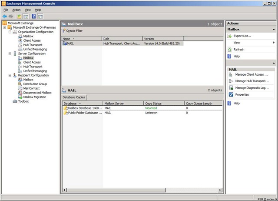Open the Help menu
The width and height of the screenshot is (278, 201).
pos(38,10)
